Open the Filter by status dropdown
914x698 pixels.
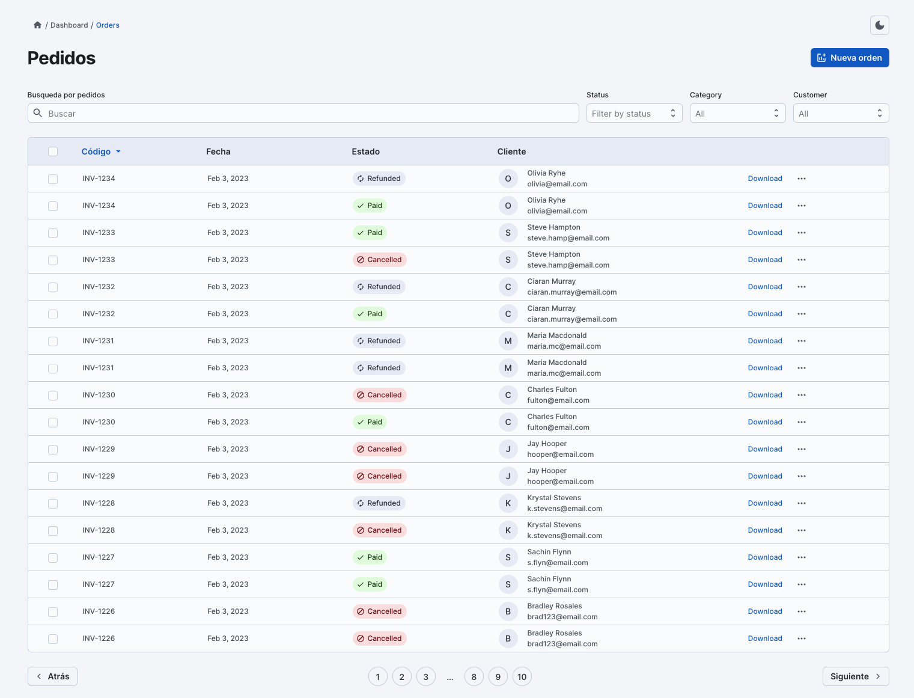click(x=634, y=113)
